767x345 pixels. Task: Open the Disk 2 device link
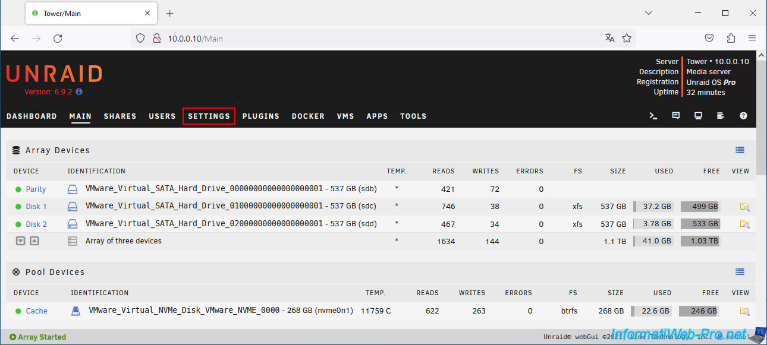[x=36, y=224]
